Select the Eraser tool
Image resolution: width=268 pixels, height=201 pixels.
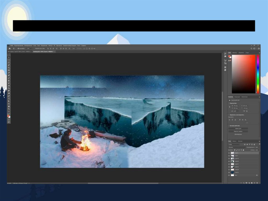(x=9, y=86)
